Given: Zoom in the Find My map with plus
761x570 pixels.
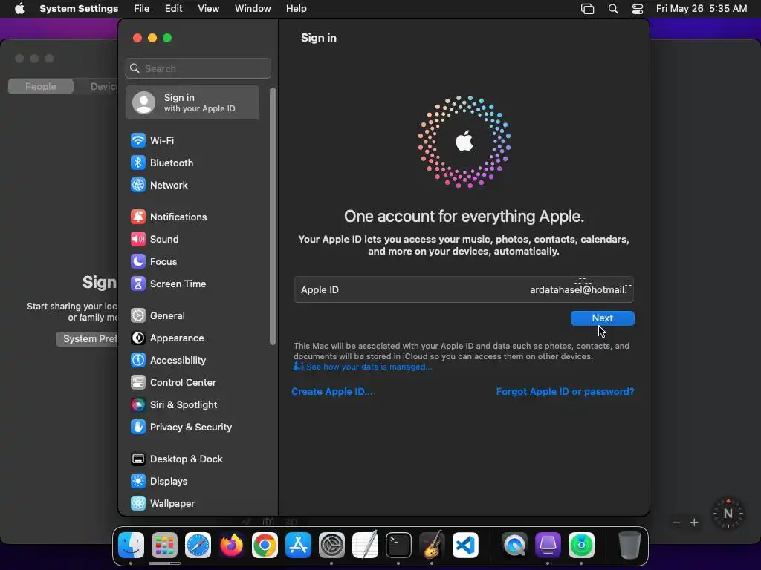Looking at the screenshot, I should point(695,522).
